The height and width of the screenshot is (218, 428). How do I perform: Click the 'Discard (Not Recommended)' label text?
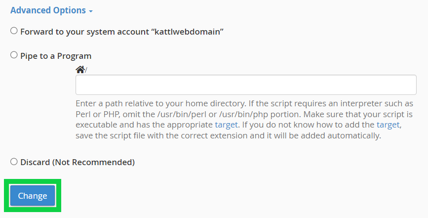click(78, 162)
